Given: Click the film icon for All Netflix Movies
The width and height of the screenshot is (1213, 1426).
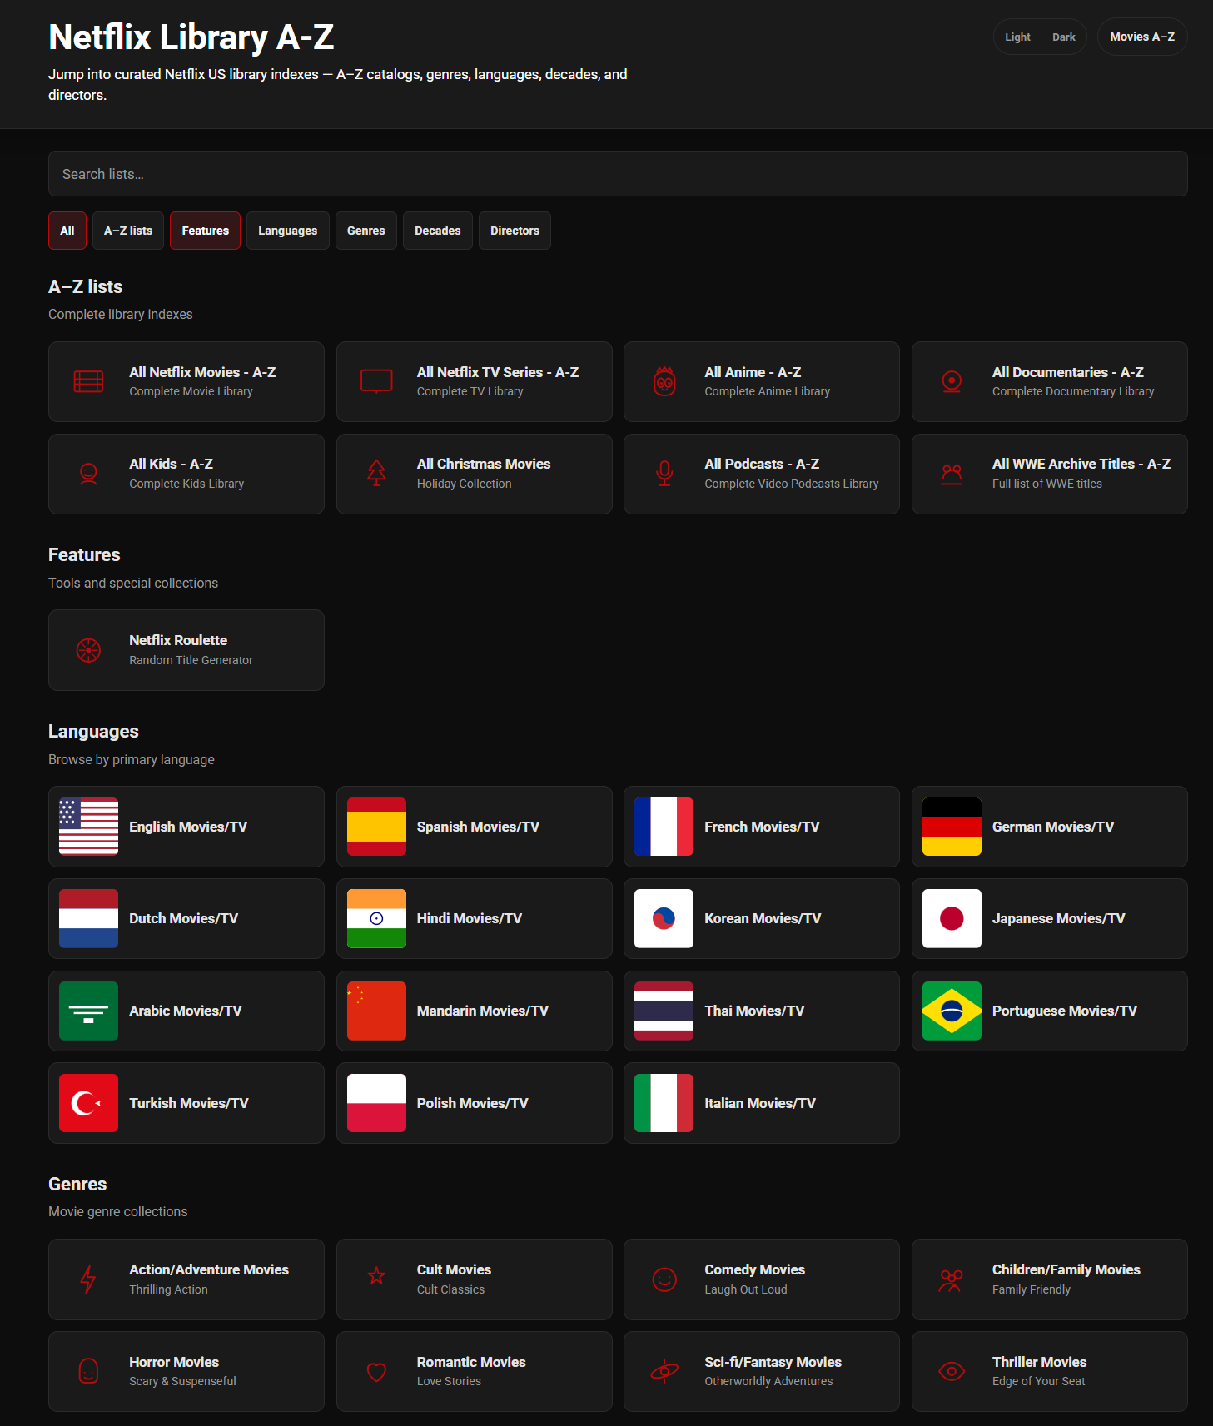Looking at the screenshot, I should [x=88, y=382].
